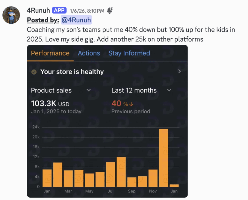Click the snoozed notification bell icon
This screenshot has width=248, height=200.
point(110,10)
